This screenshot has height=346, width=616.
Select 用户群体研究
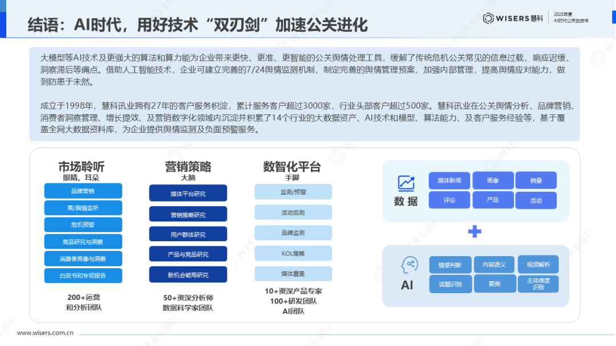point(188,234)
